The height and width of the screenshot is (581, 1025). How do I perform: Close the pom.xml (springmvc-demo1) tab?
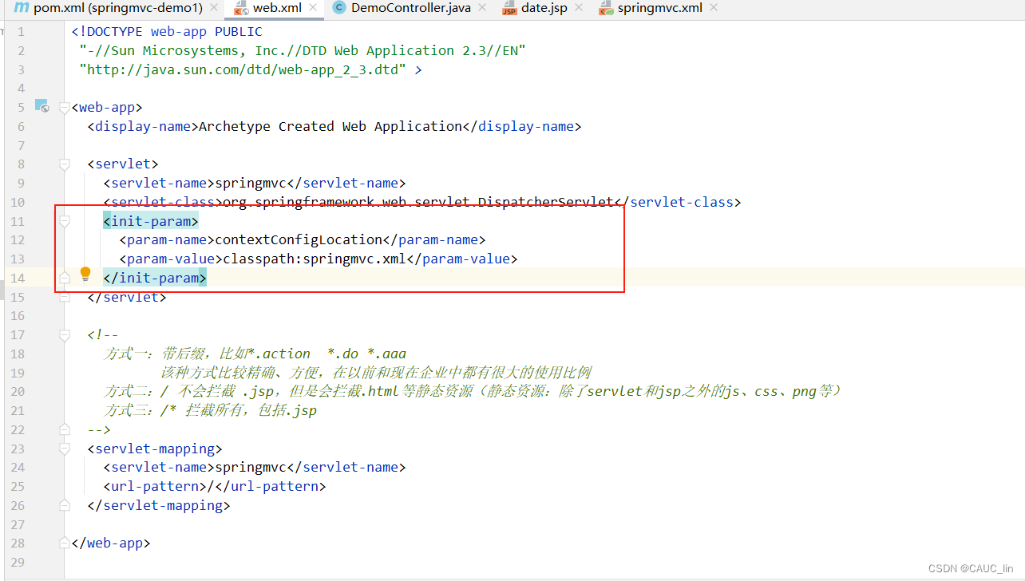pos(214,8)
